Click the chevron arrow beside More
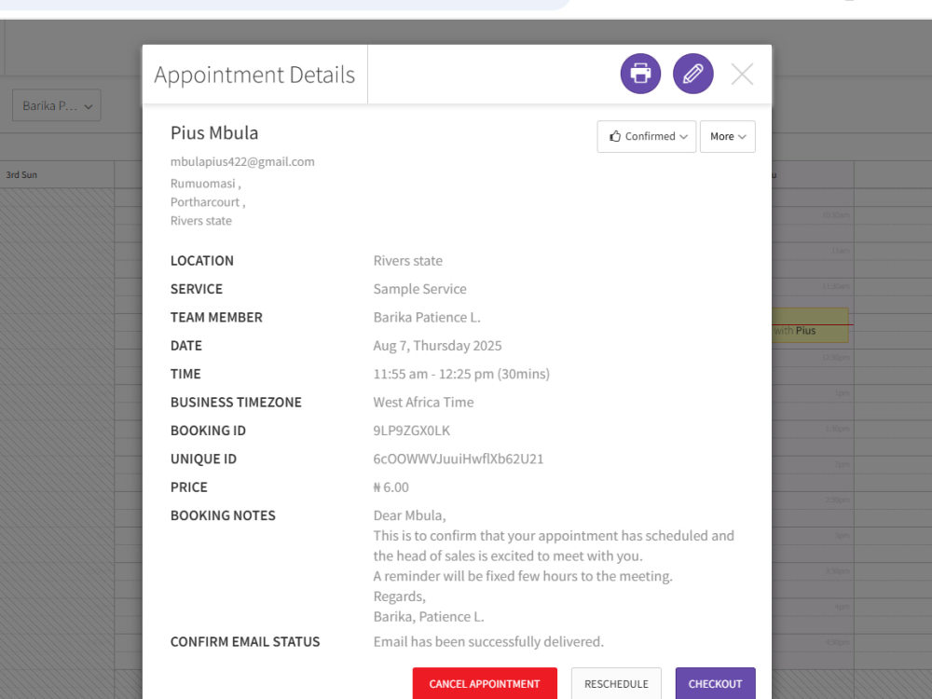The width and height of the screenshot is (932, 699). 742,137
